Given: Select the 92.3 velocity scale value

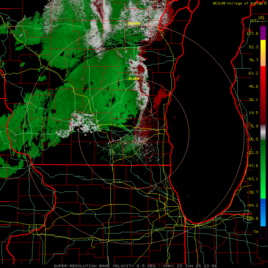Looking at the screenshot, I should [253, 47].
